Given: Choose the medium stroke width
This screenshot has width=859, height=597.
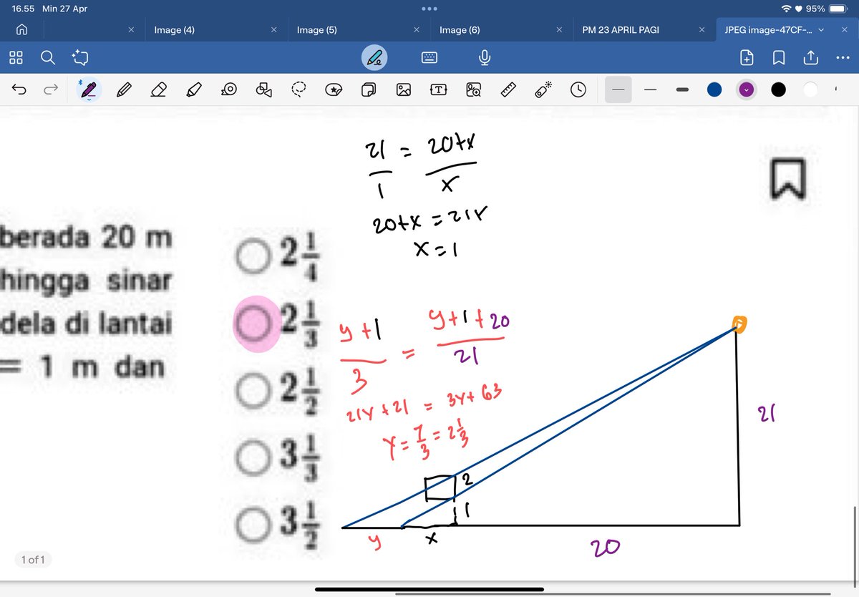Looking at the screenshot, I should [x=651, y=90].
